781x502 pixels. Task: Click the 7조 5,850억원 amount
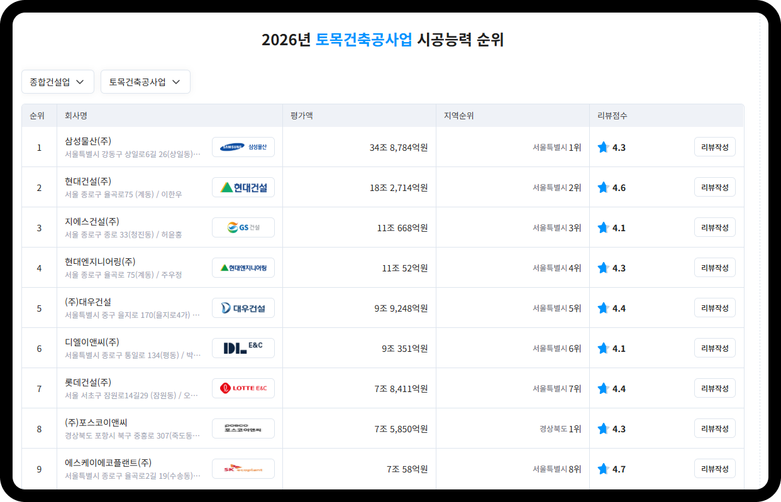(401, 429)
